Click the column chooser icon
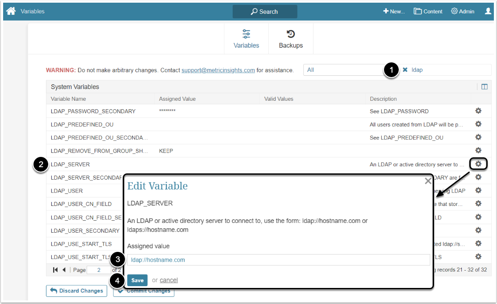Image resolution: width=497 pixels, height=304 pixels. tap(484, 87)
